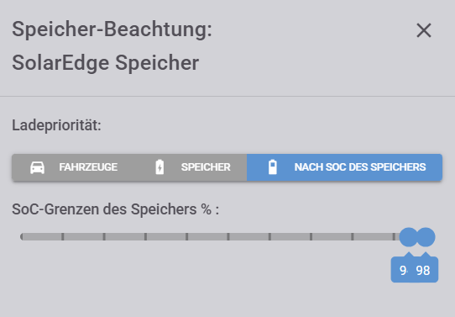Select SPEICHER charging priority

tap(191, 167)
